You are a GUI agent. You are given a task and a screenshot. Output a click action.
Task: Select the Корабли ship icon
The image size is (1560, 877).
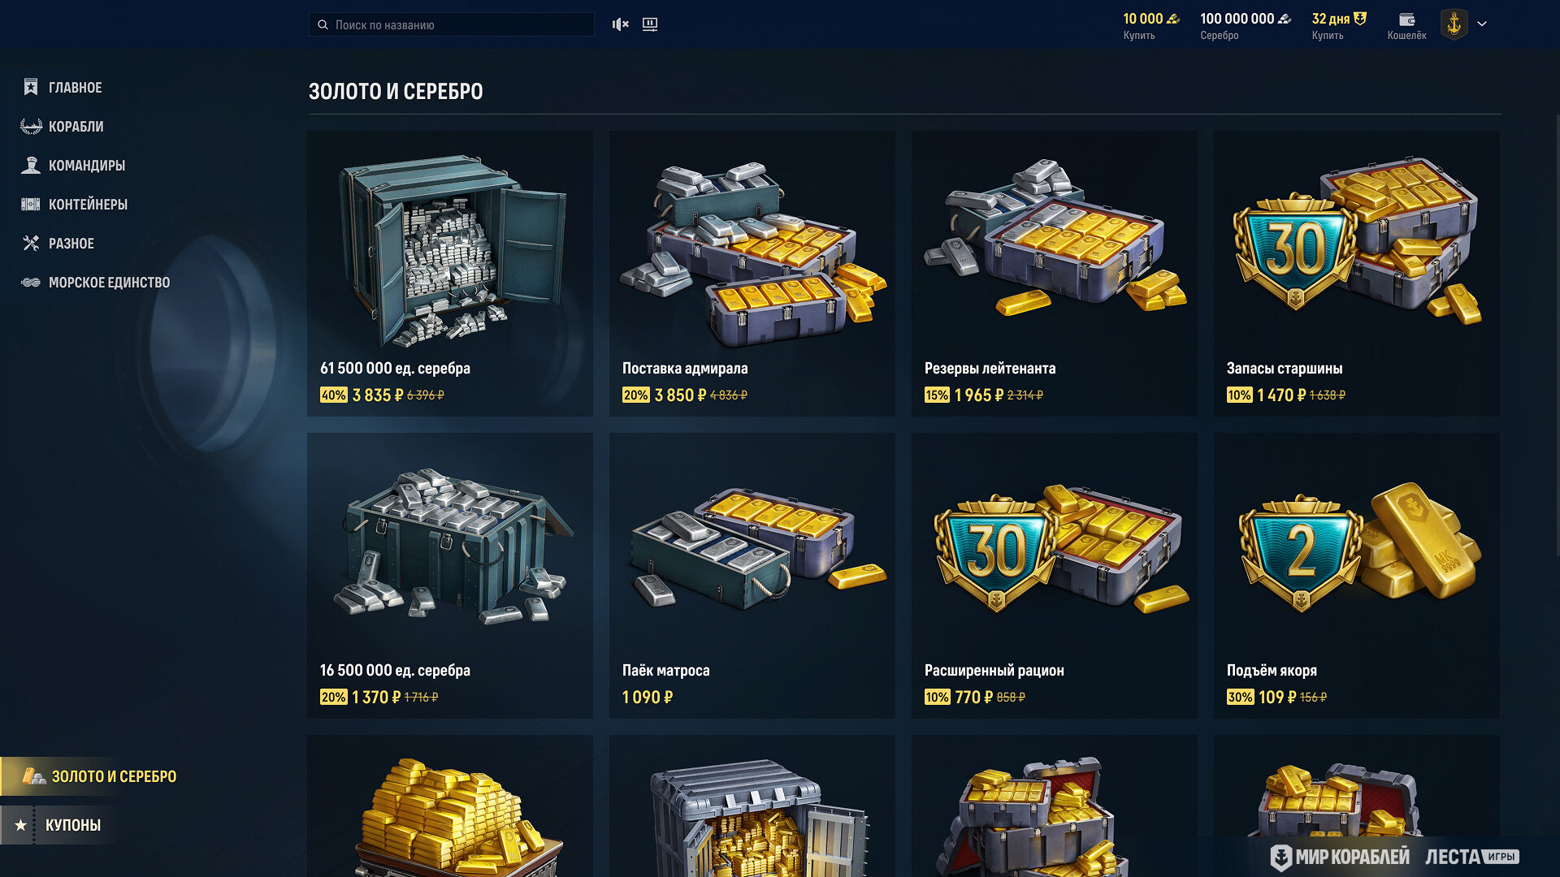pos(31,126)
